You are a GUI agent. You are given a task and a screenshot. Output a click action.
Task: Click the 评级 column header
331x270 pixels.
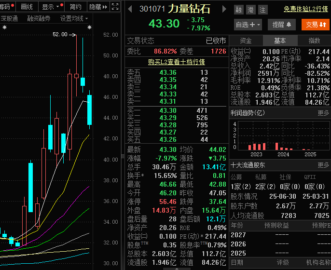click(283, 263)
